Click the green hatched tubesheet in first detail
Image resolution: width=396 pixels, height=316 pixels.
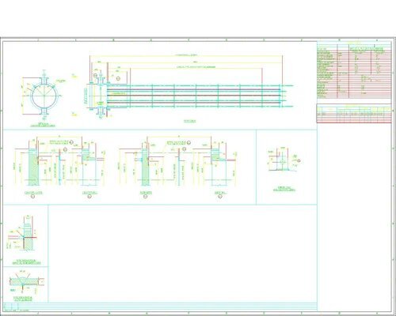pyautogui.click(x=33, y=167)
